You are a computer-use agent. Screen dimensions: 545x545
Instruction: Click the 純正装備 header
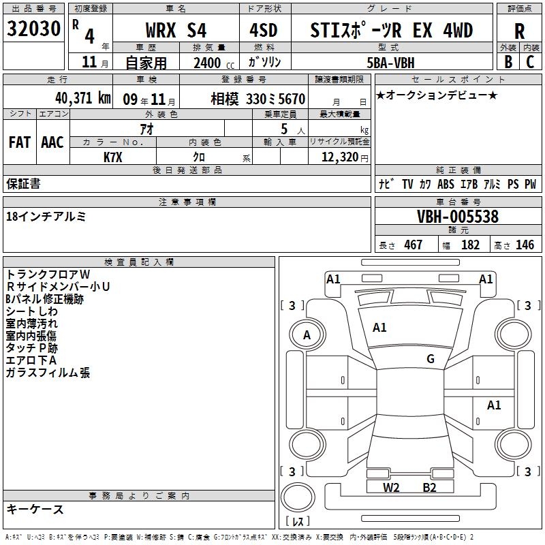click(x=458, y=170)
